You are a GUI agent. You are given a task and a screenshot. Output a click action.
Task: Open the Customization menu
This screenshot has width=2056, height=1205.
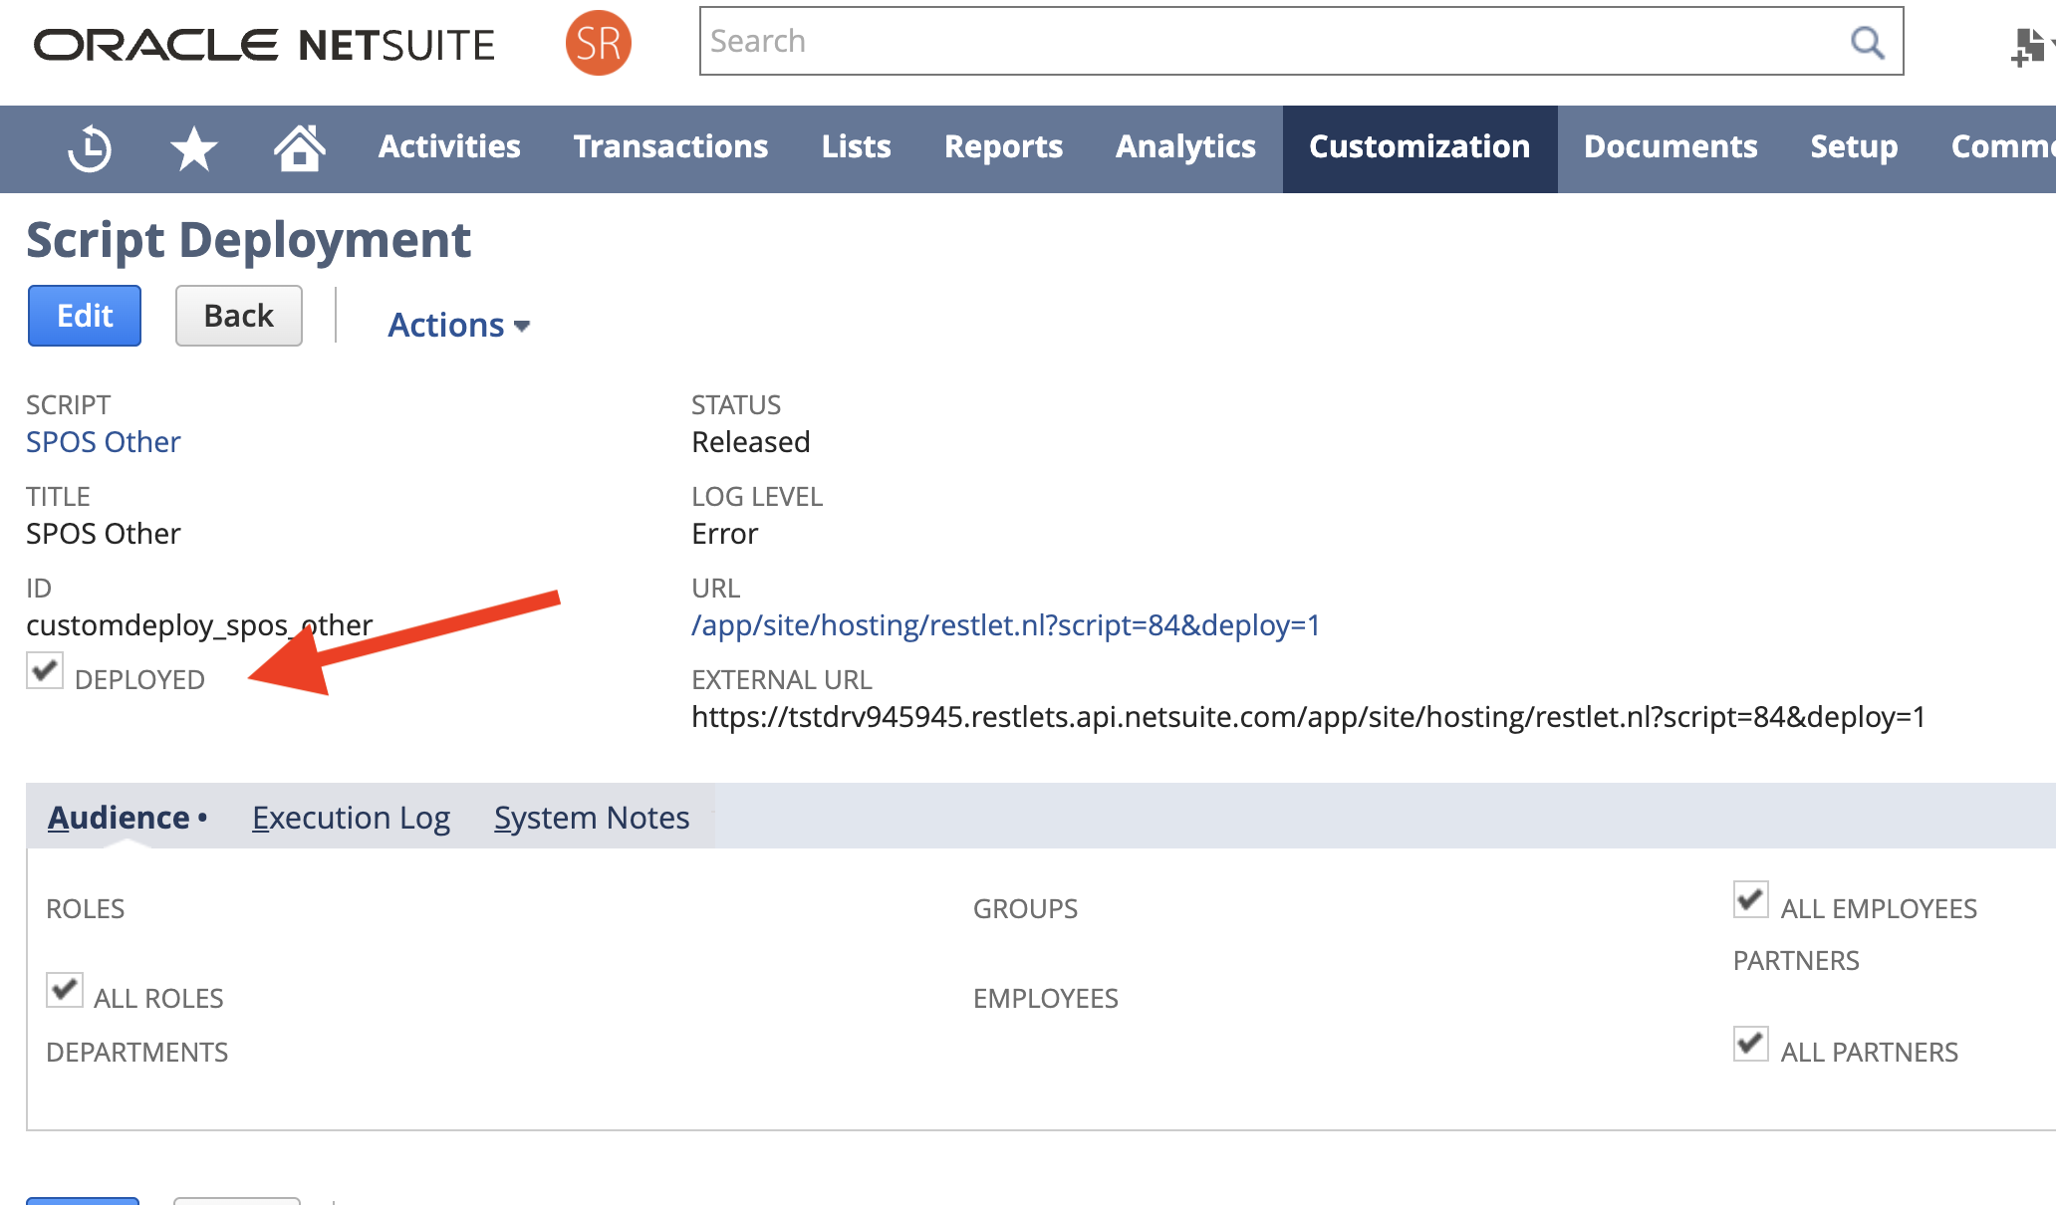coord(1418,147)
